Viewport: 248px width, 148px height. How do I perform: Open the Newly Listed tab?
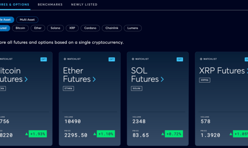tap(84, 5)
